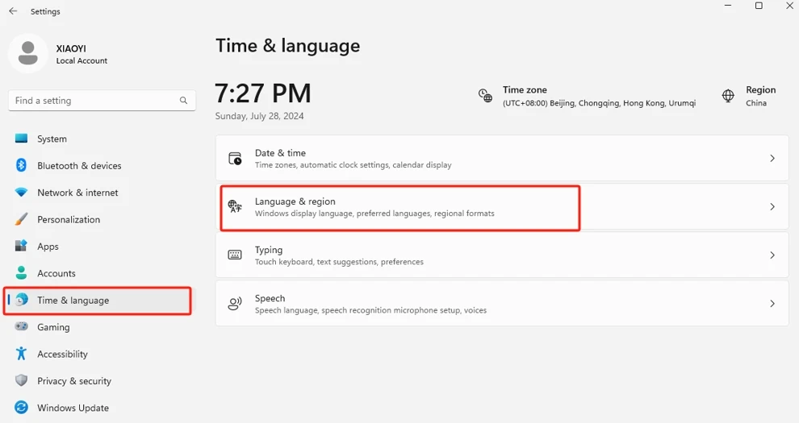Click the Accounts person icon

21,273
